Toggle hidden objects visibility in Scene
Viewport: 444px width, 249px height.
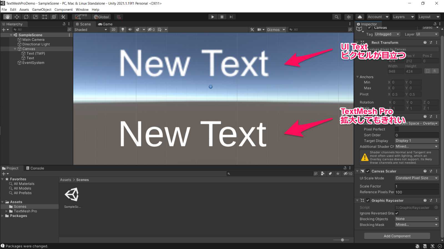point(151,30)
